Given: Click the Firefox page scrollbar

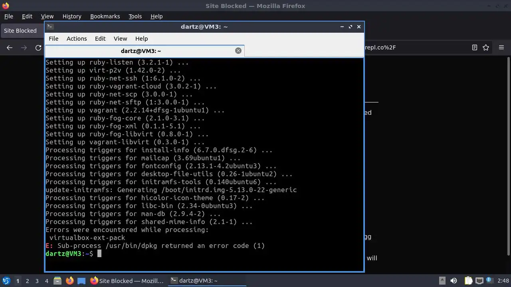Looking at the screenshot, I should click(508, 156).
